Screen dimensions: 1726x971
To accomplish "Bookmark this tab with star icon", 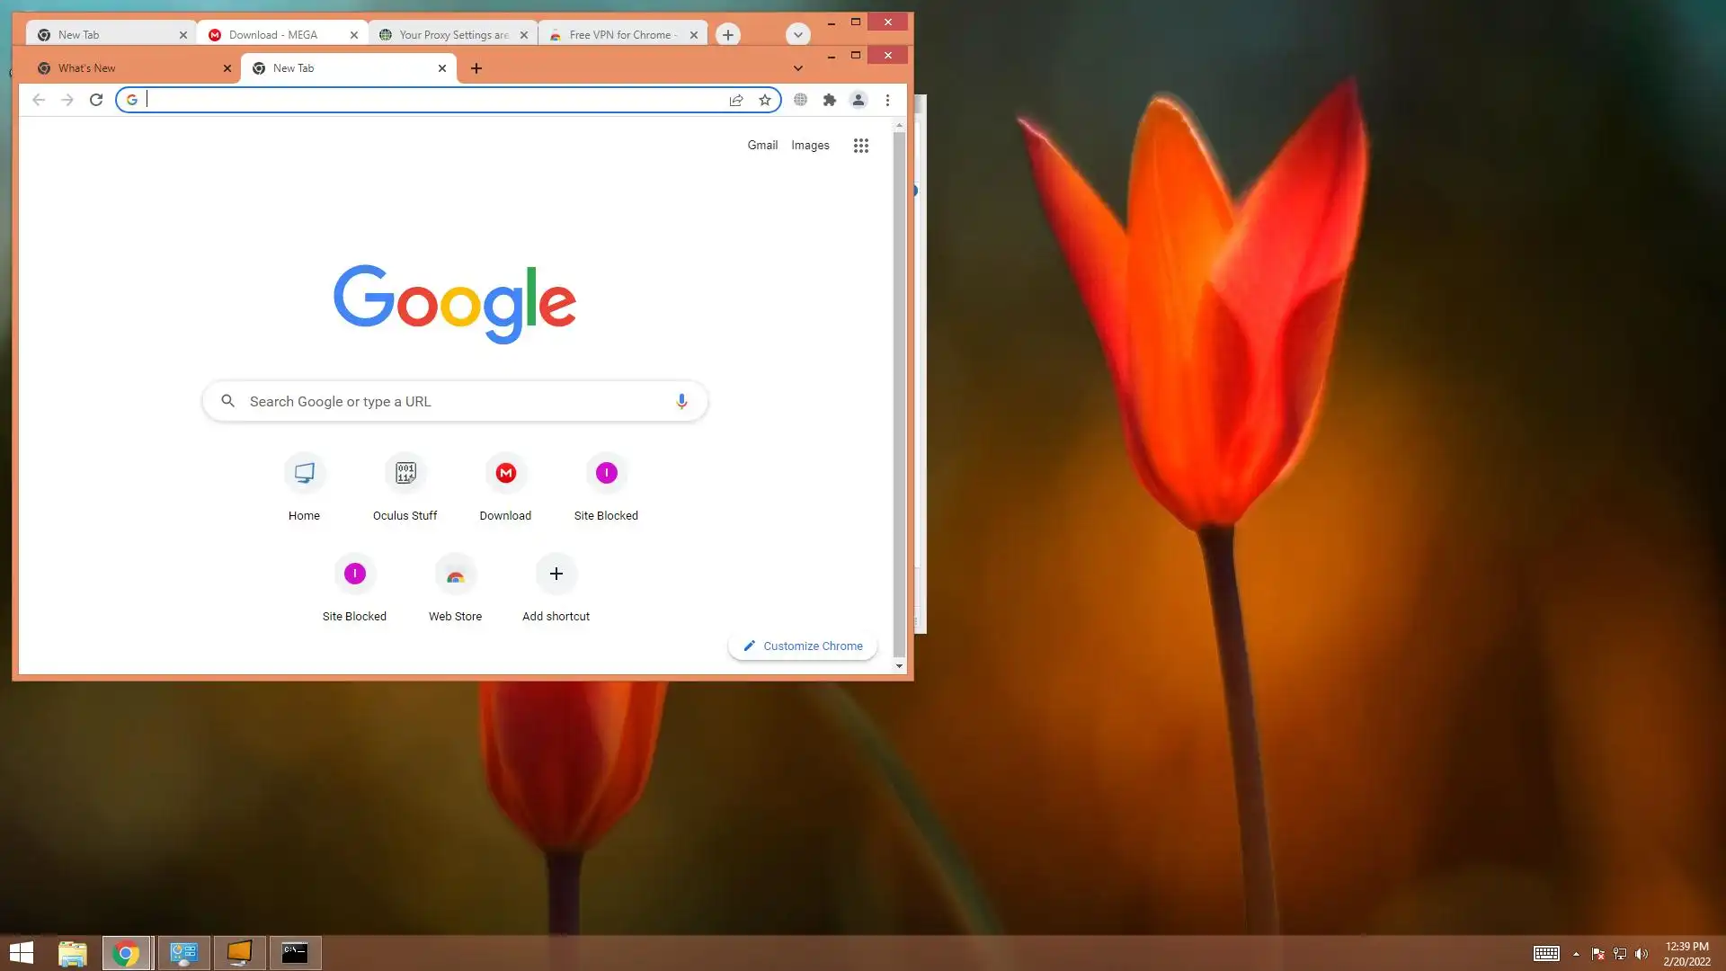I will tap(765, 100).
